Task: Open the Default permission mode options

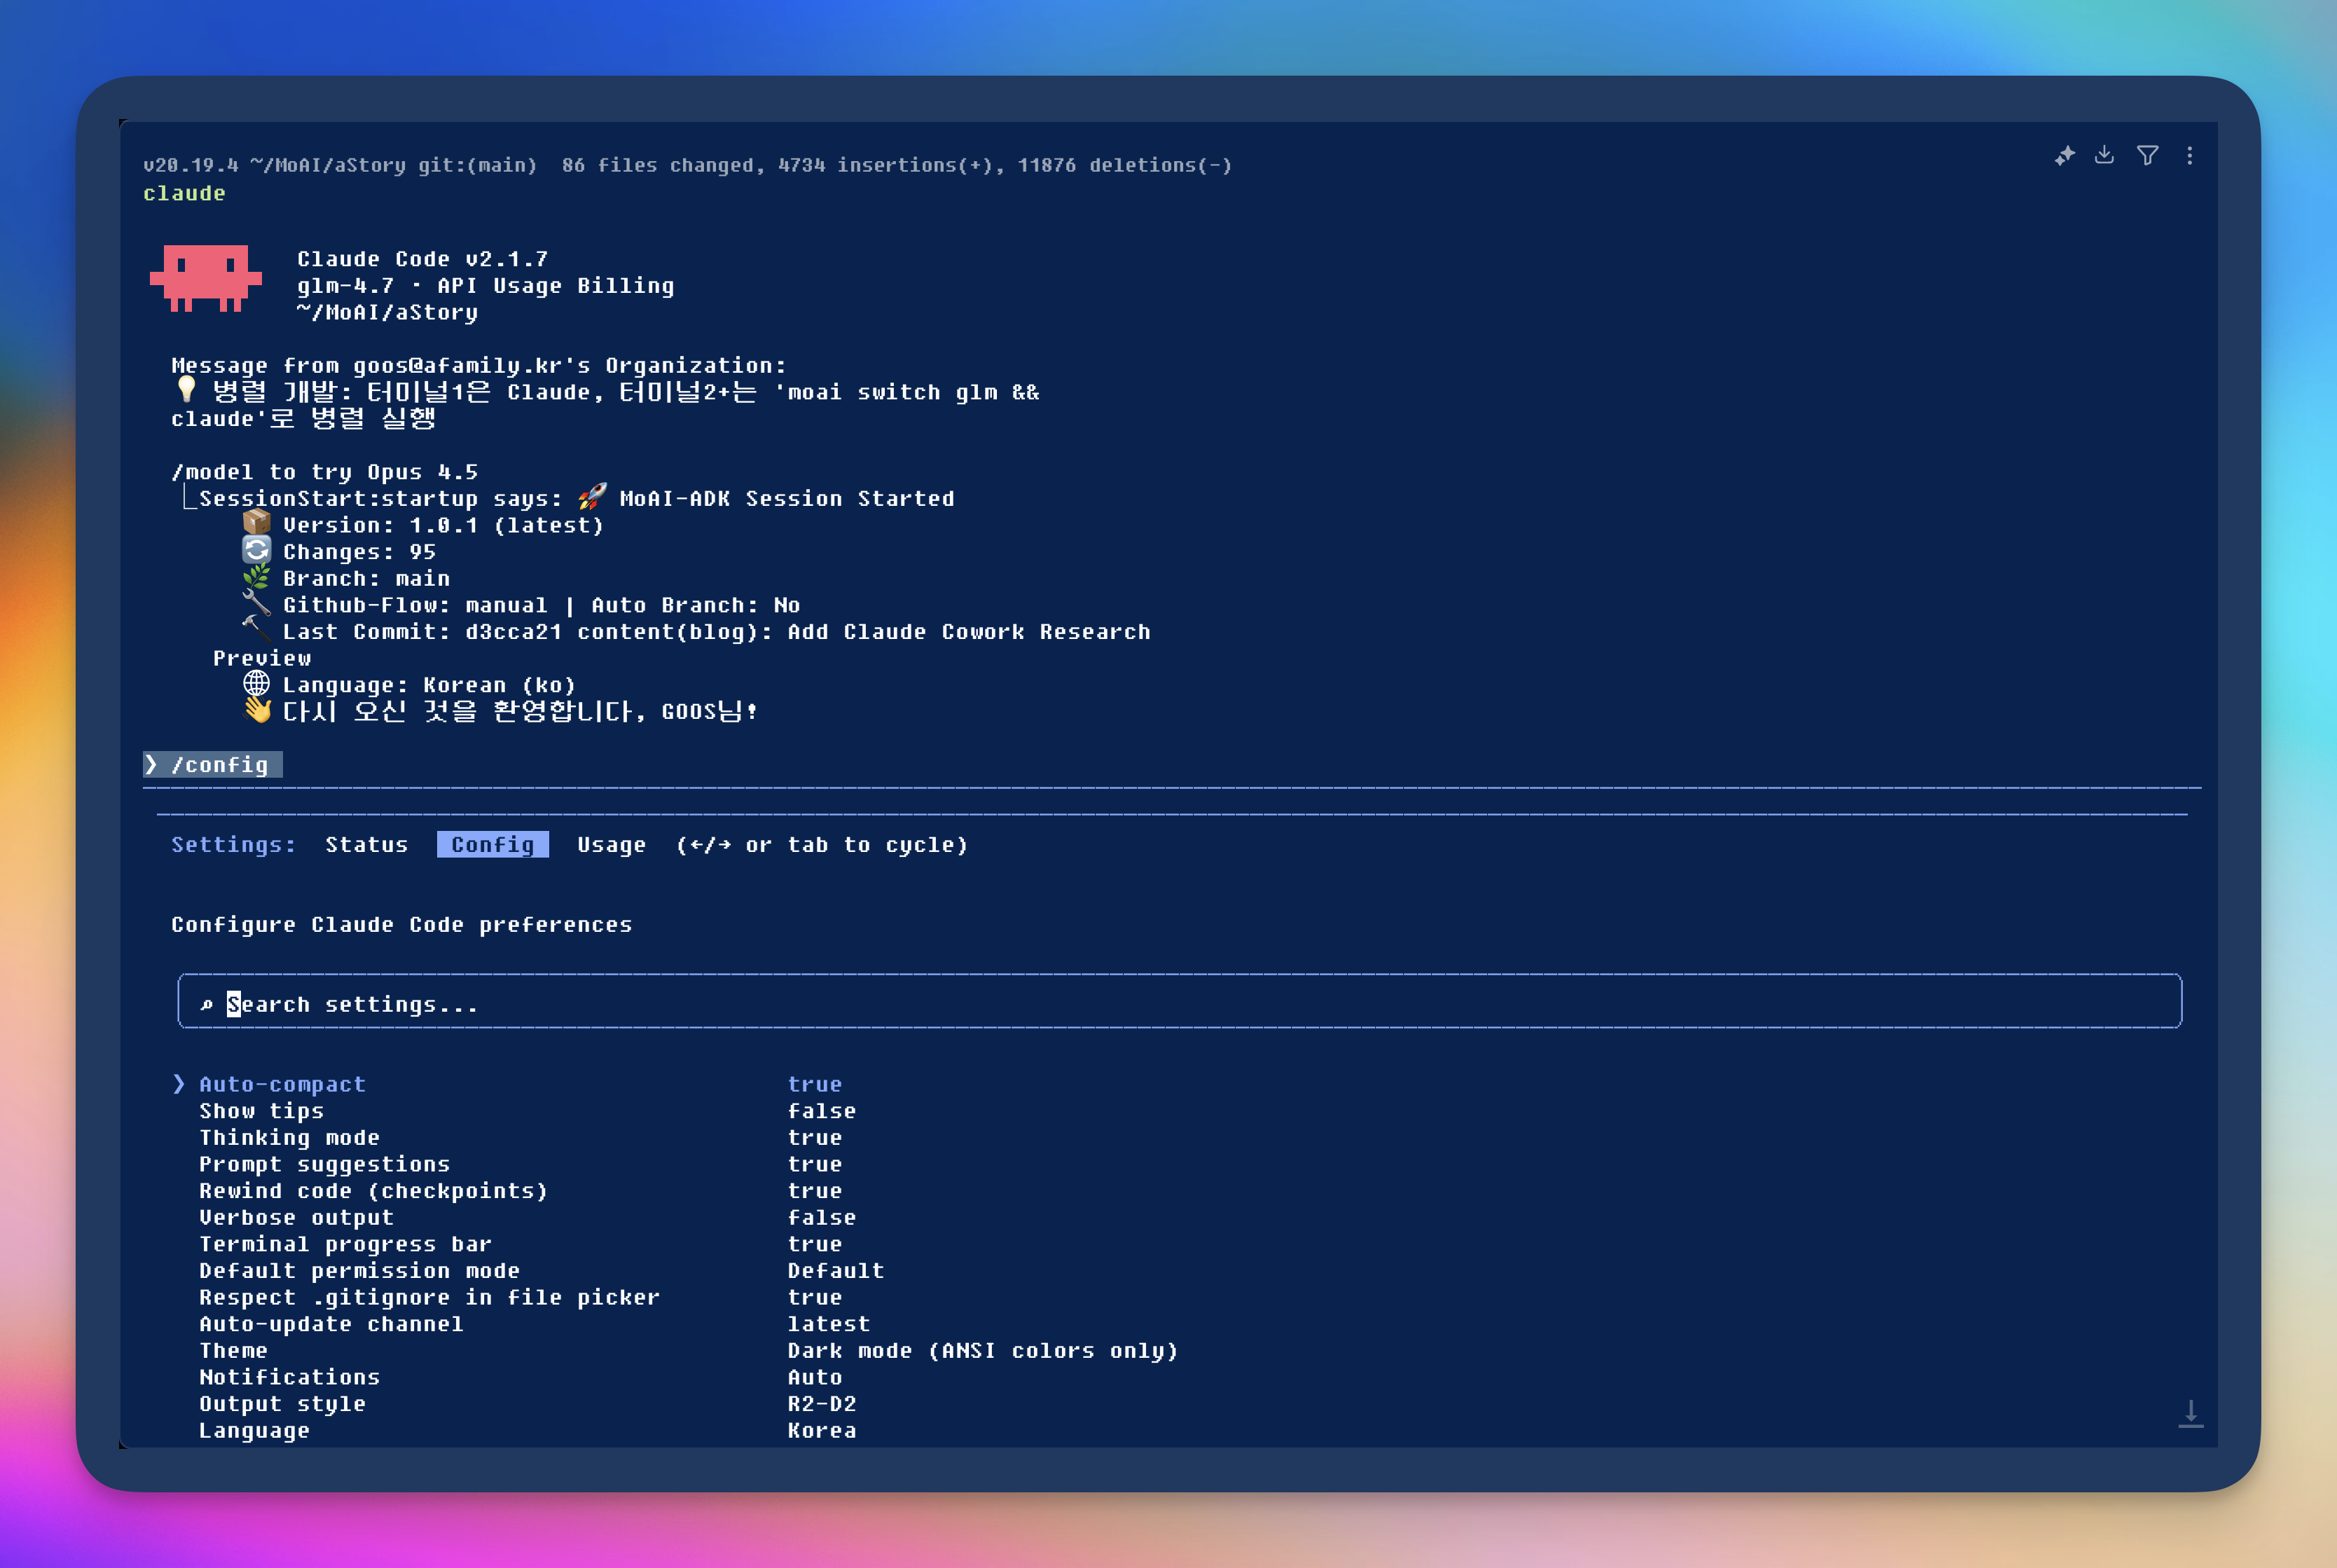Action: (359, 1270)
